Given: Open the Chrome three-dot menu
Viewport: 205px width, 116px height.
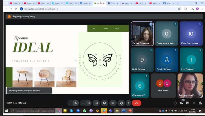Looking at the screenshot, I should pos(202,9).
